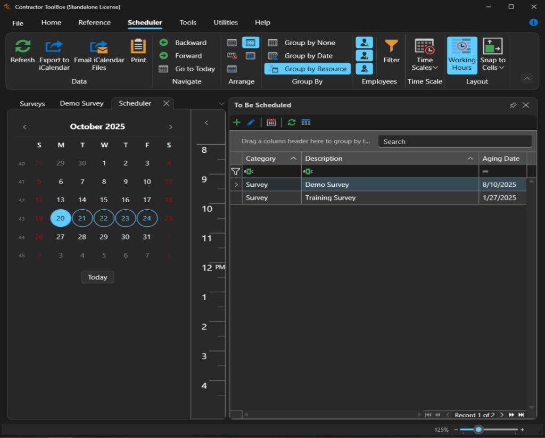The image size is (545, 438).
Task: Adjust the zoom slider handle
Action: coord(478,429)
